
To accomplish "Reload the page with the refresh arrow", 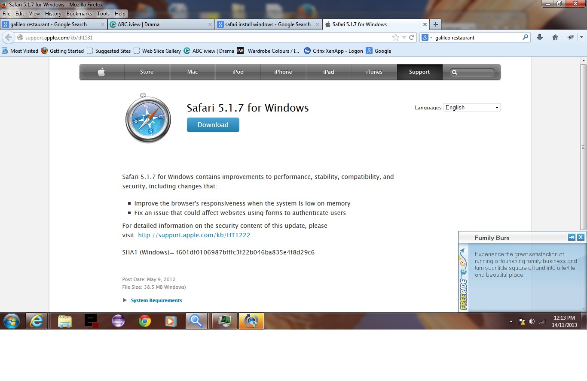I will (411, 38).
